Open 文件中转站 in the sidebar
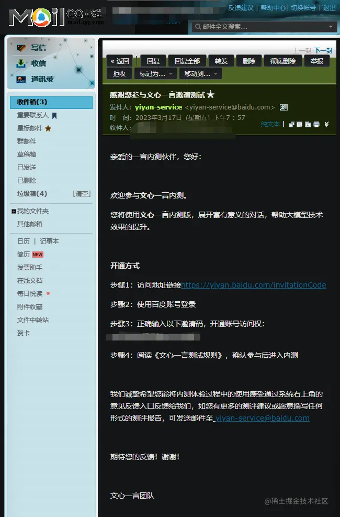The width and height of the screenshot is (340, 517). 32,320
